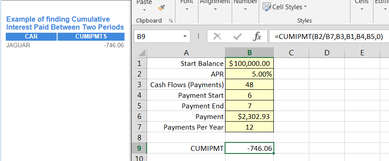Select row 4 header
The height and width of the screenshot is (161, 389).
pos(139,95)
